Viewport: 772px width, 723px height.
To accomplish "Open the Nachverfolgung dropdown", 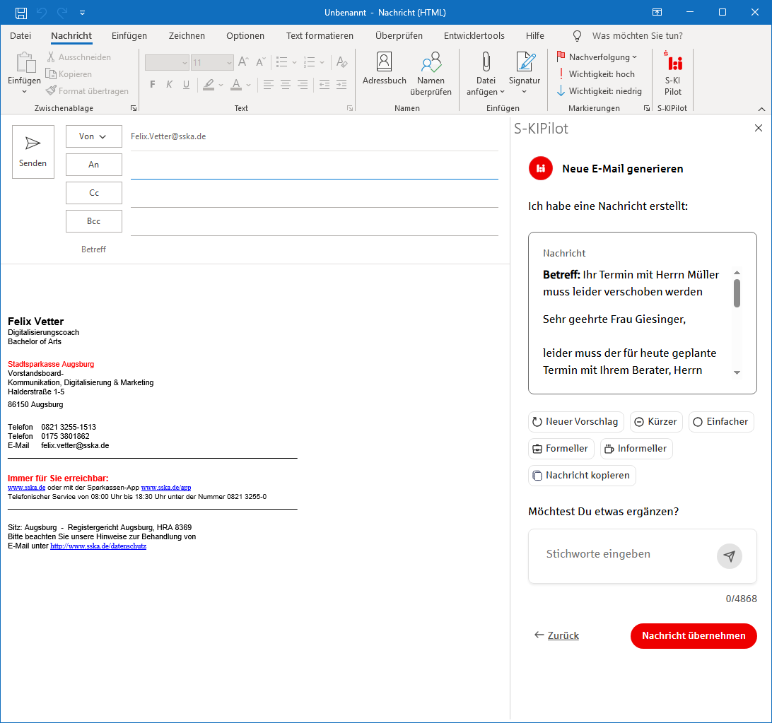I will click(597, 57).
